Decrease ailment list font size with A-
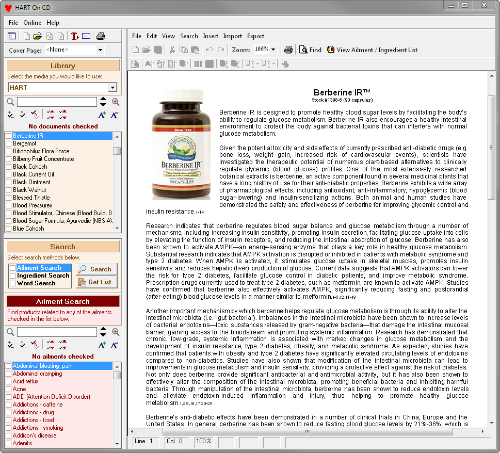Viewport: 500px width, 453px height. pos(114,345)
